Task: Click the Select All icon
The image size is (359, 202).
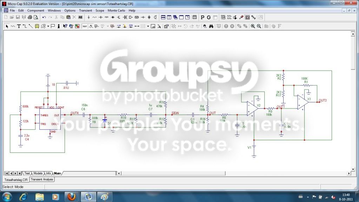Action: pos(80,17)
